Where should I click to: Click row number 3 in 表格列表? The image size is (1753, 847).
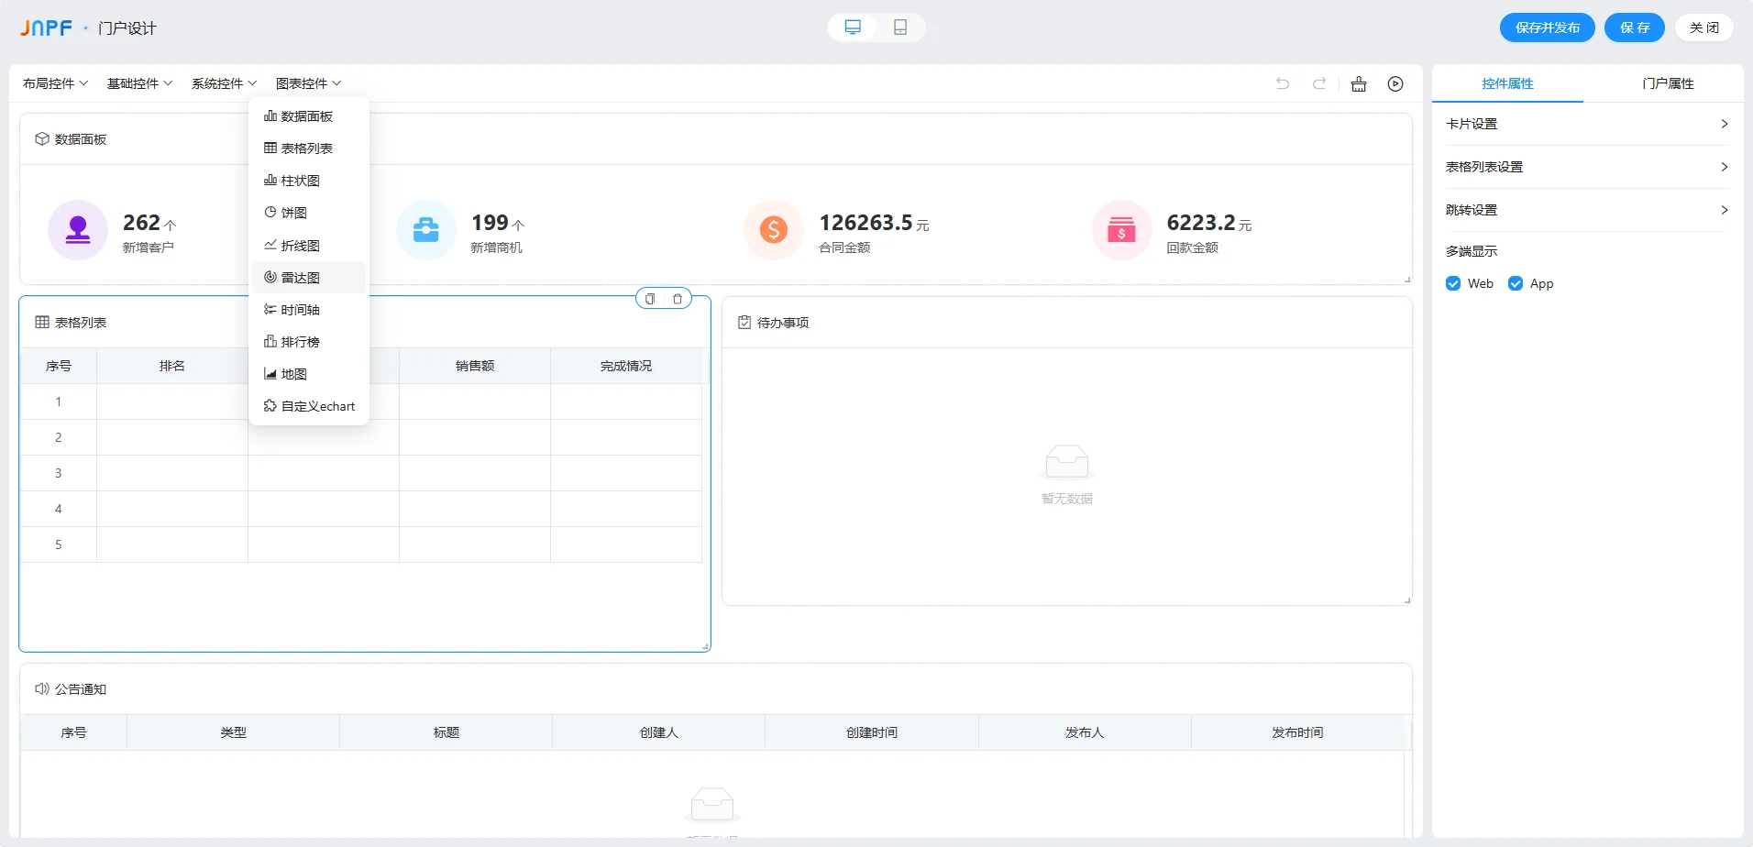point(59,473)
